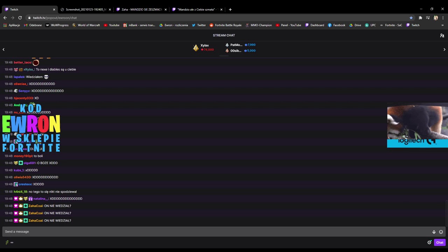Screen dimensions: 448x252
Task: Open natalina_ username
Action: tap(40, 198)
